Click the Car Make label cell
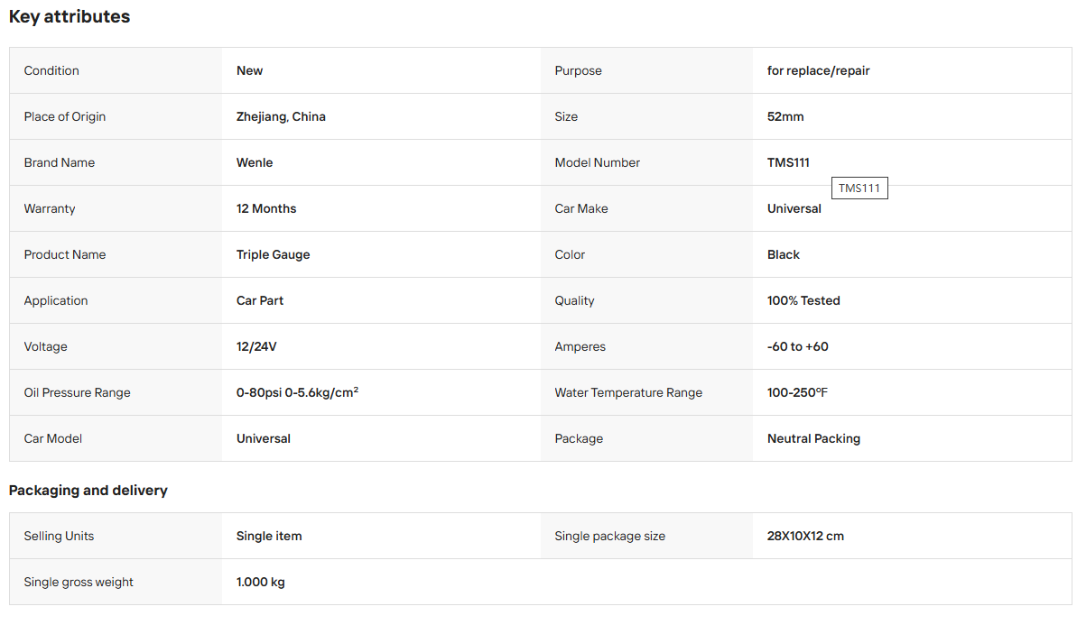 click(647, 208)
